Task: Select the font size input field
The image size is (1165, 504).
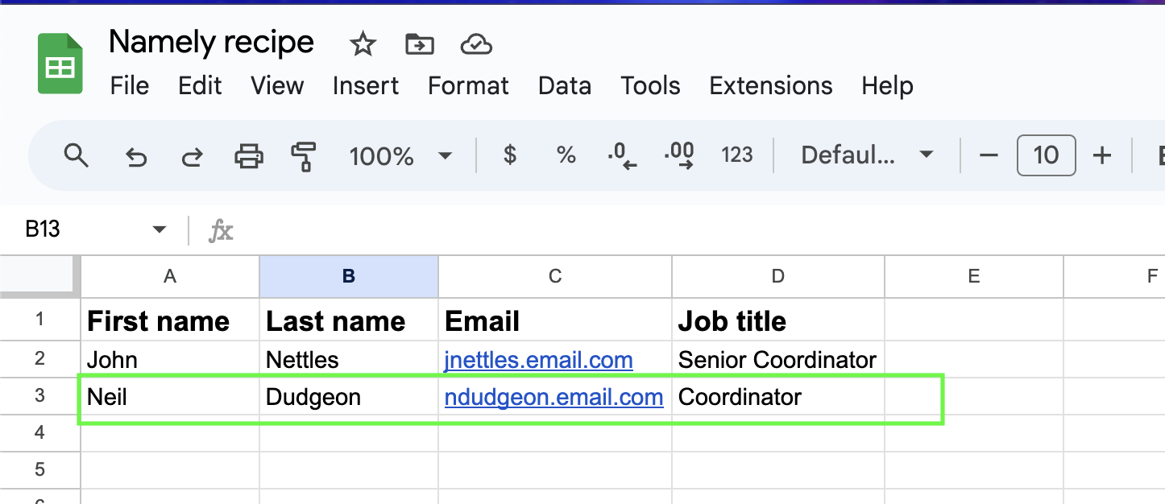Action: (1045, 155)
